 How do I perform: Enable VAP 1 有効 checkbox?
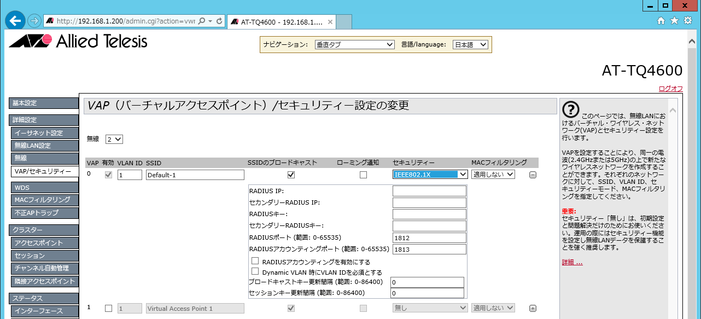[x=108, y=308]
